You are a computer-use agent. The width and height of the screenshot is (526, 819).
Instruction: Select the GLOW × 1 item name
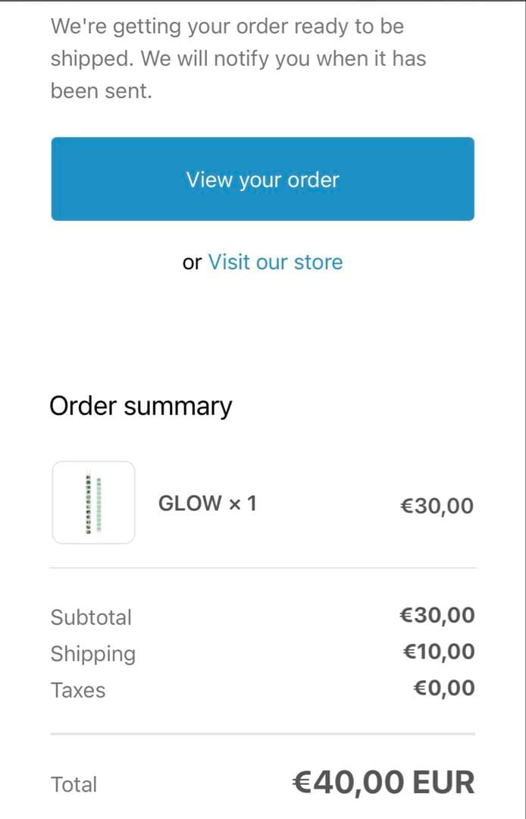(207, 503)
